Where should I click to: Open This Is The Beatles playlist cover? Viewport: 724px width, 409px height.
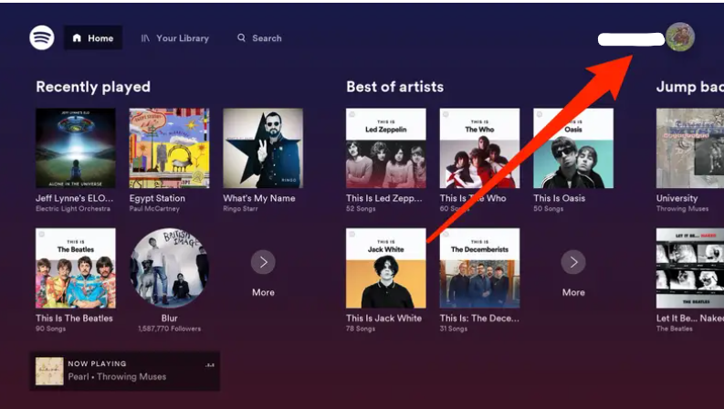pos(76,268)
